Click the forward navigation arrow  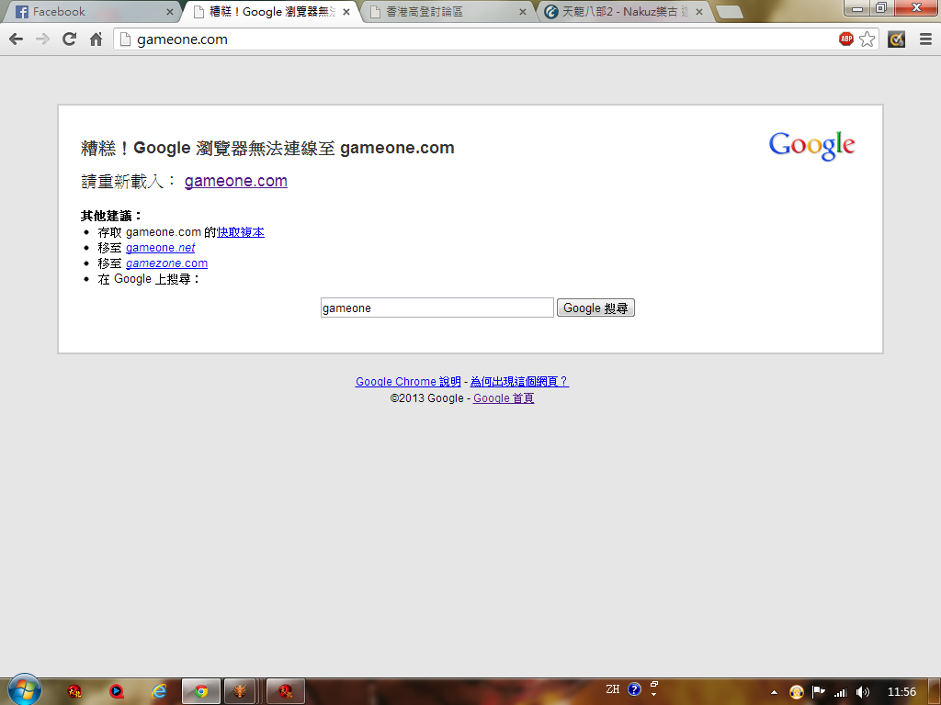click(42, 39)
